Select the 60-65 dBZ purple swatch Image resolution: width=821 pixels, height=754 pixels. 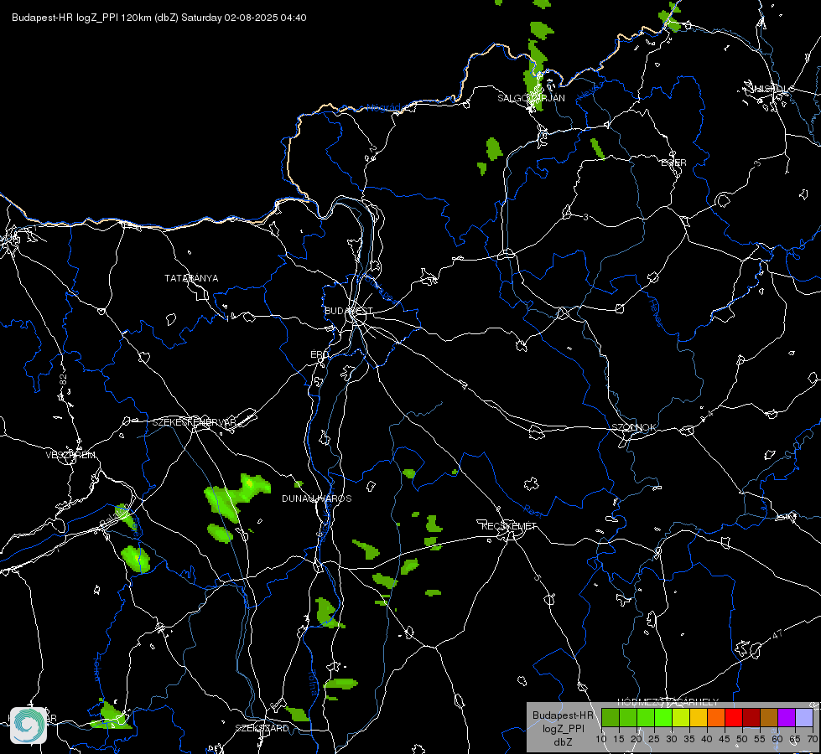(787, 717)
